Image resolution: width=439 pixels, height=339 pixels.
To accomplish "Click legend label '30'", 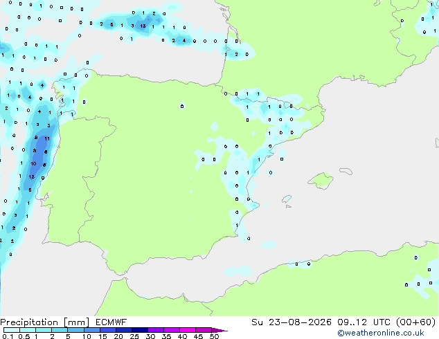I will [x=150, y=336].
